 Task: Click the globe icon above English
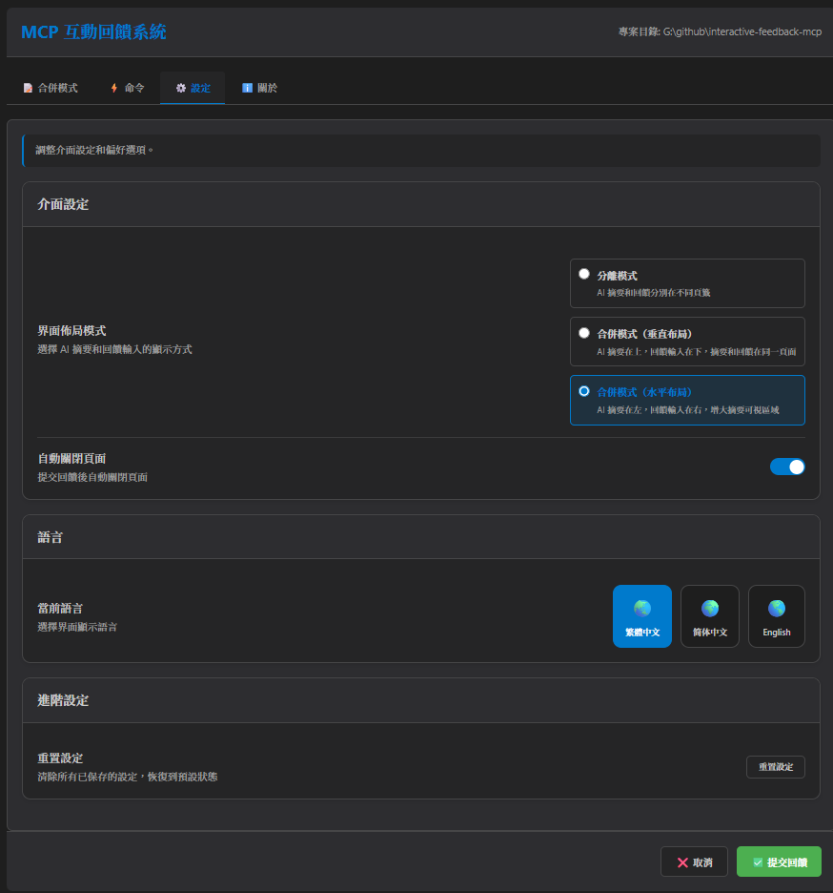(776, 606)
